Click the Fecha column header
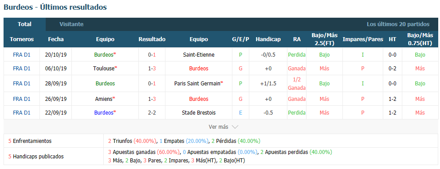440x169 pixels. tap(55, 39)
